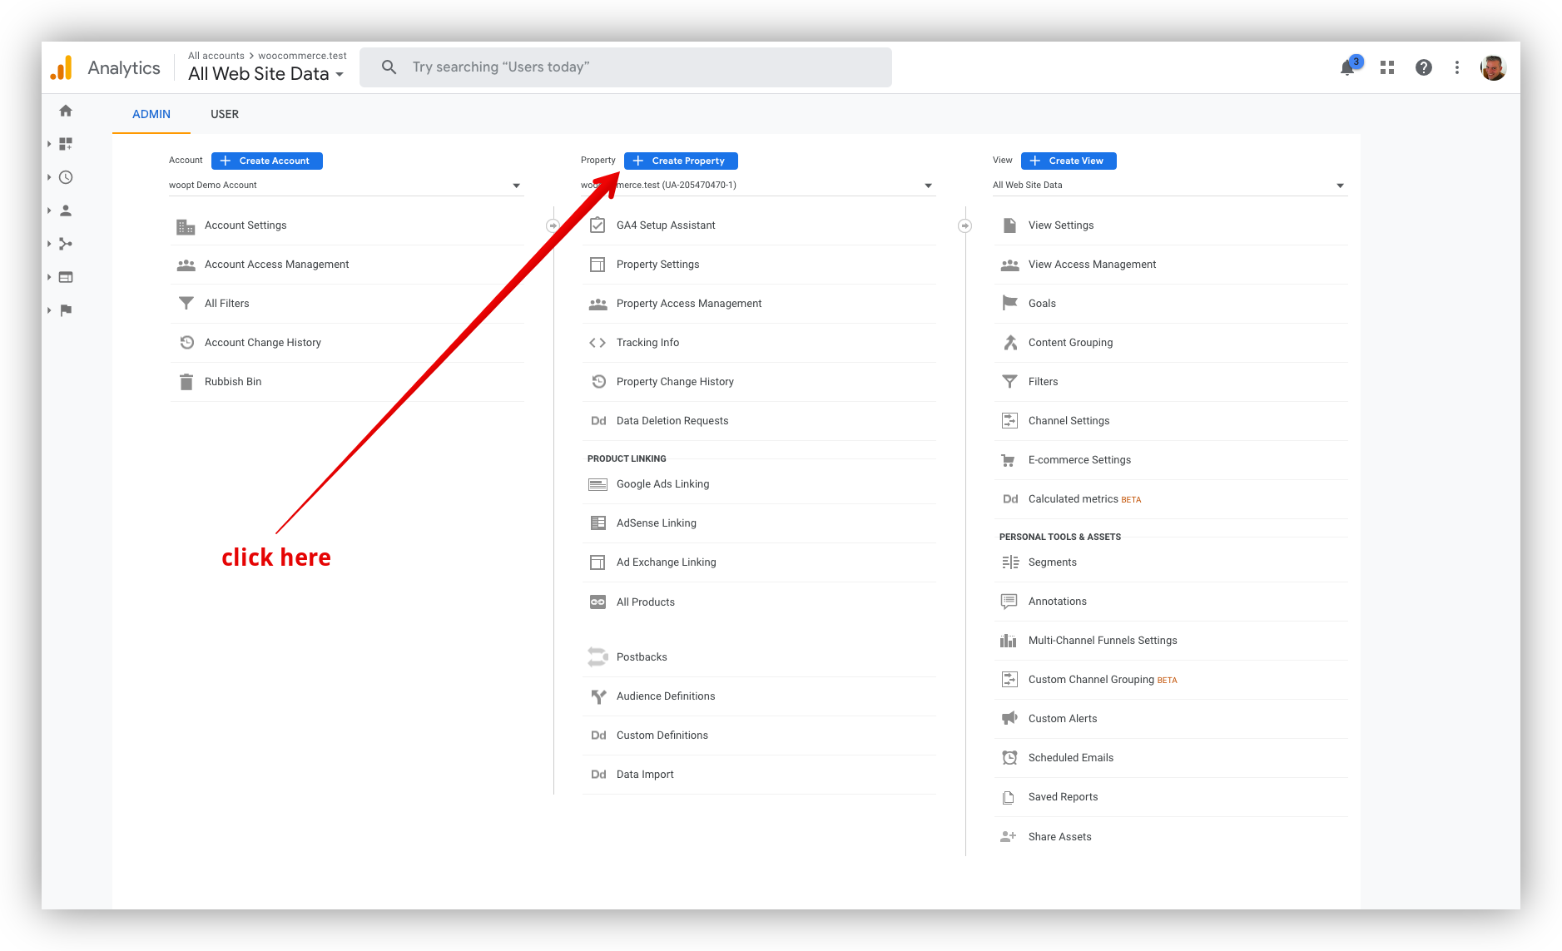Click the Share Assets person-plus icon

tap(1009, 837)
